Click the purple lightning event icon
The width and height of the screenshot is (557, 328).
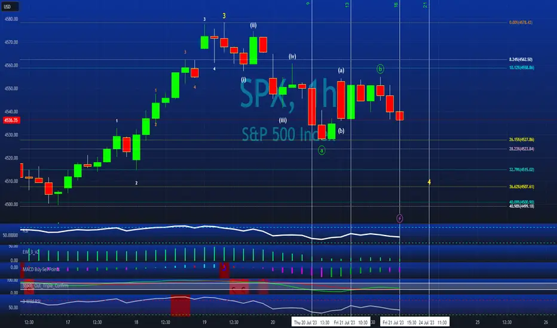pos(400,218)
